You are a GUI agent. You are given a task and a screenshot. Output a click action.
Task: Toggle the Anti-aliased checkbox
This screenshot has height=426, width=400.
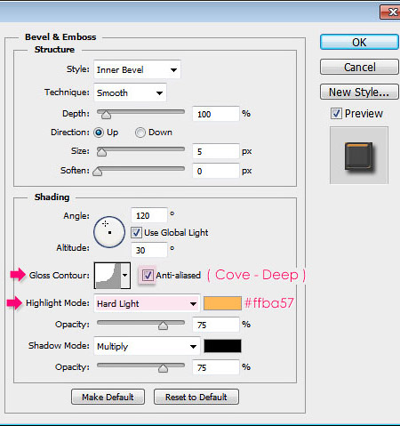[148, 276]
